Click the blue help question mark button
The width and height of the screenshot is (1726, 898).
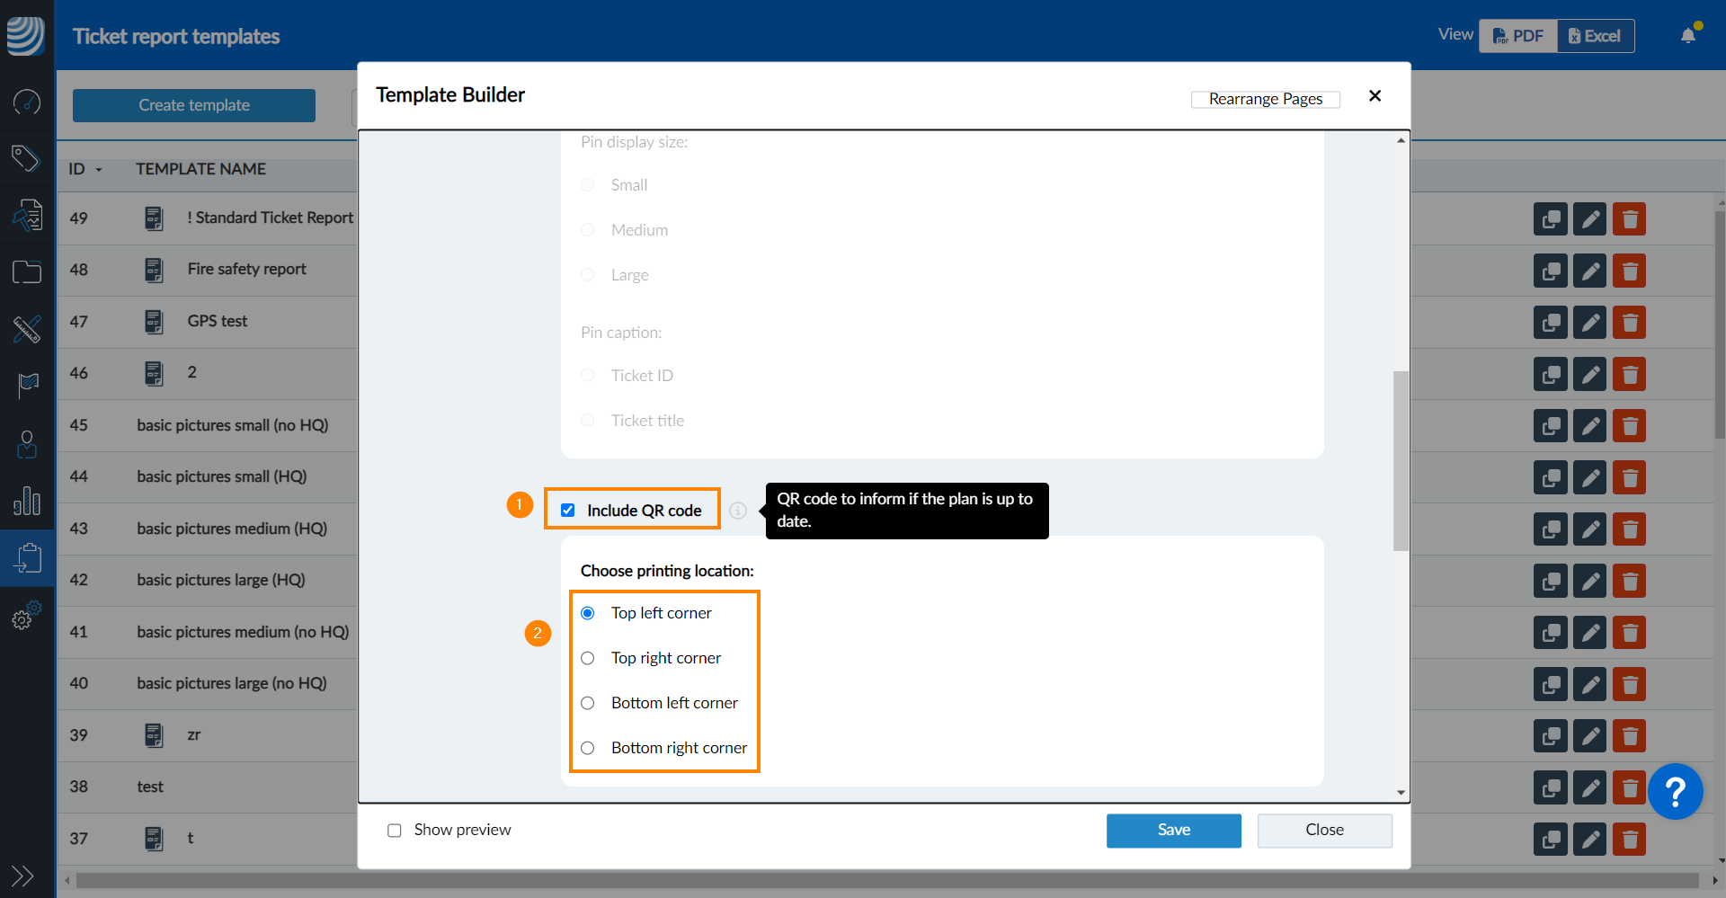point(1675,792)
